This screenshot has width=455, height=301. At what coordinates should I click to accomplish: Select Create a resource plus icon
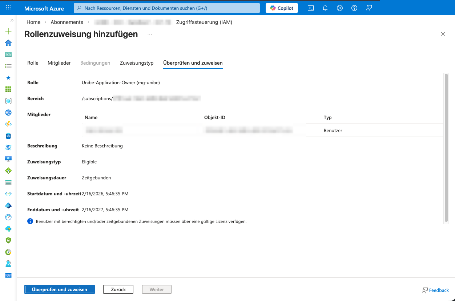click(8, 31)
